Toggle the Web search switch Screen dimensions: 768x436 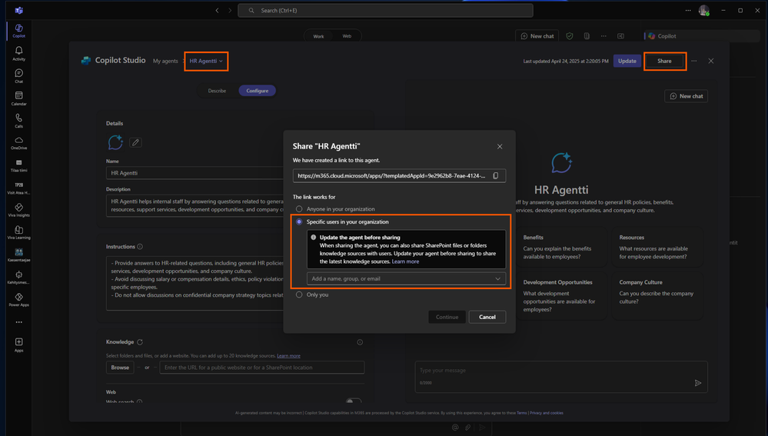(354, 401)
